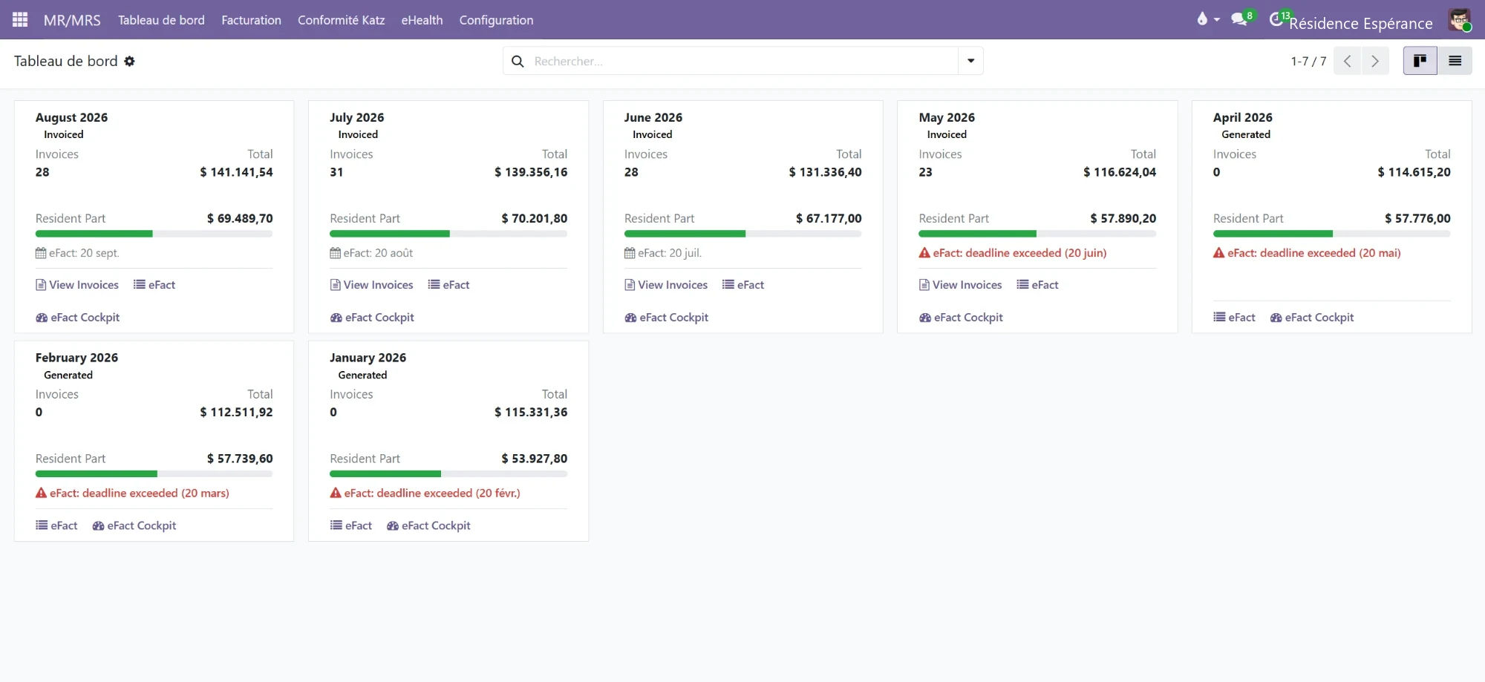
Task: Open the Conformité Katz menu
Action: pos(341,20)
